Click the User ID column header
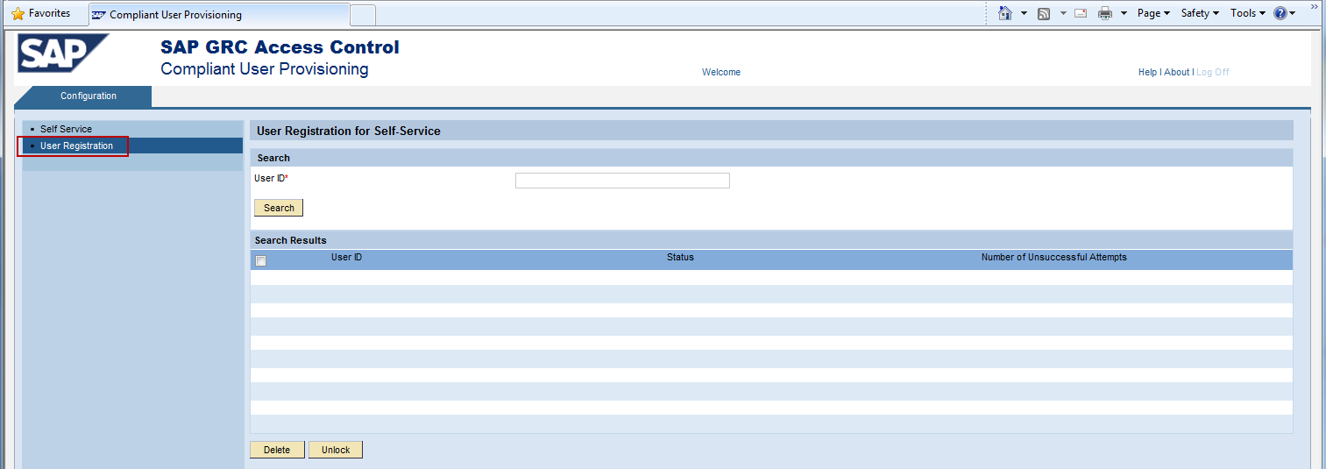 click(346, 258)
